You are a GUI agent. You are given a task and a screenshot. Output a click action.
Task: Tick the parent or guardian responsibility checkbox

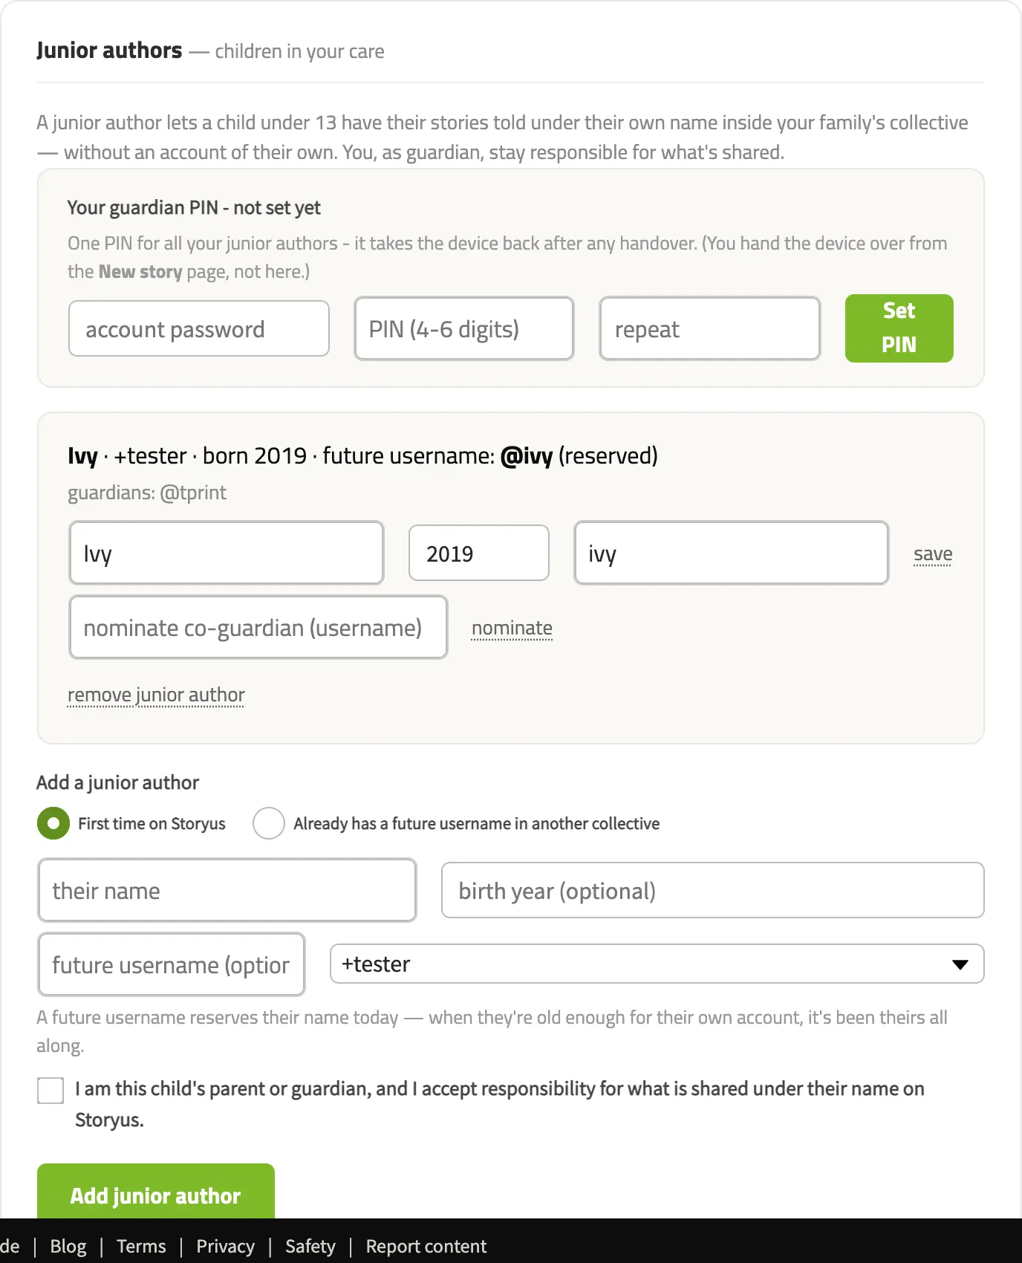click(x=51, y=1091)
